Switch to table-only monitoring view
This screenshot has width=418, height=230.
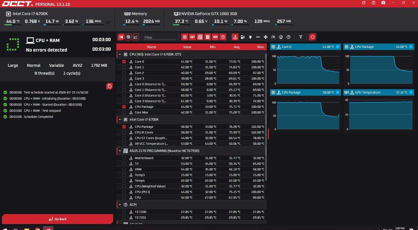coord(128,37)
